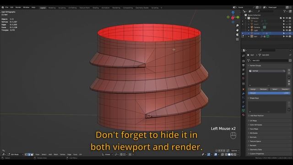Click the viewport zoom magnifier icon
This screenshot has height=165, width=293.
coord(237,26)
